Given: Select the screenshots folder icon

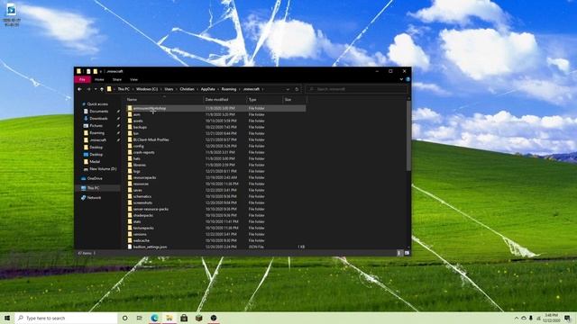Looking at the screenshot, I should point(130,202).
